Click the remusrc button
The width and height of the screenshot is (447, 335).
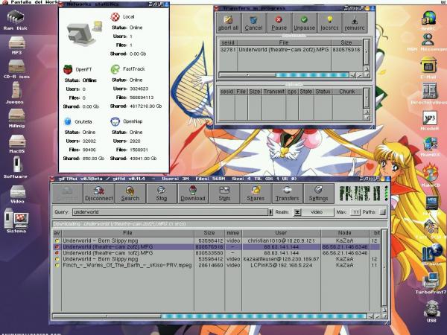point(355,23)
